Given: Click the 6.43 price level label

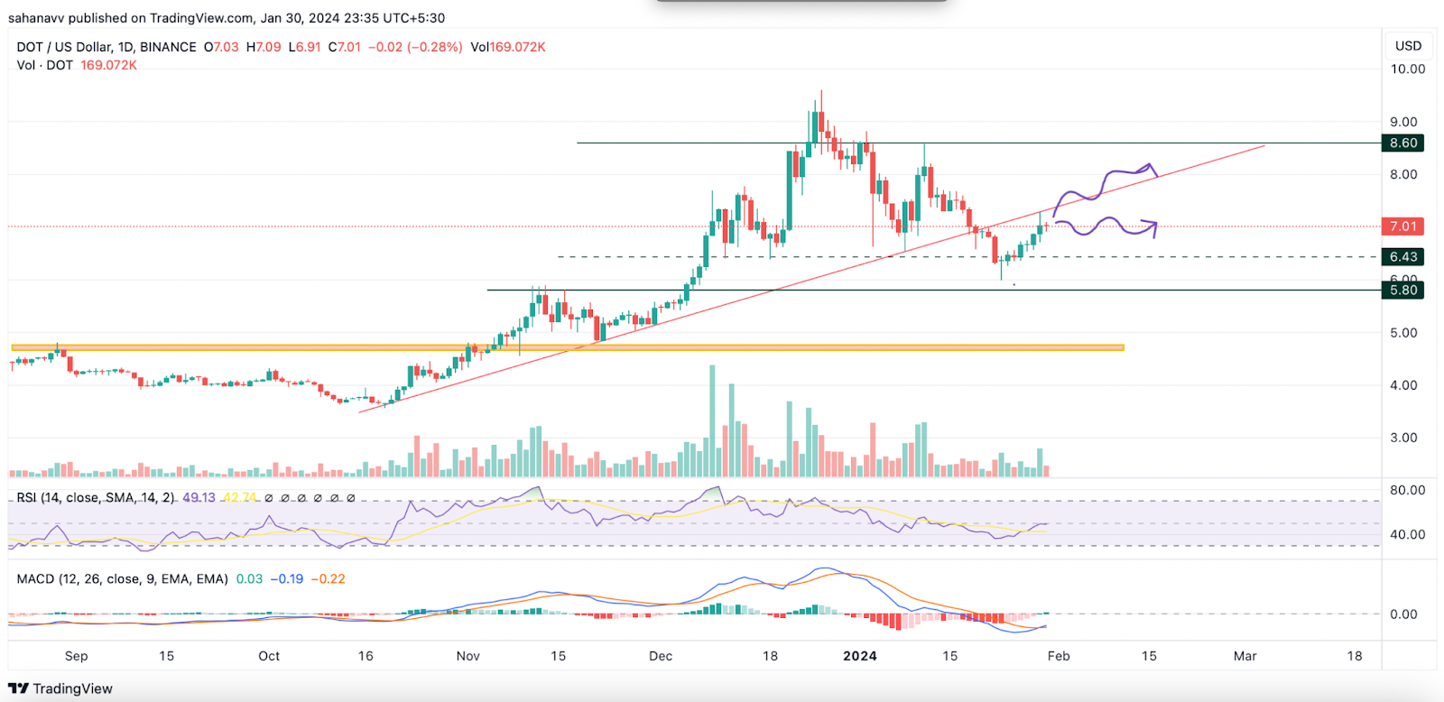Looking at the screenshot, I should [x=1402, y=257].
